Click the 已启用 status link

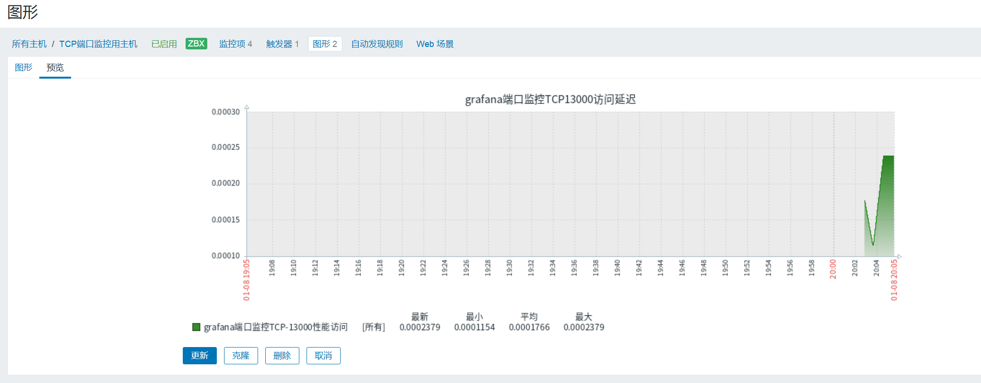pos(164,44)
